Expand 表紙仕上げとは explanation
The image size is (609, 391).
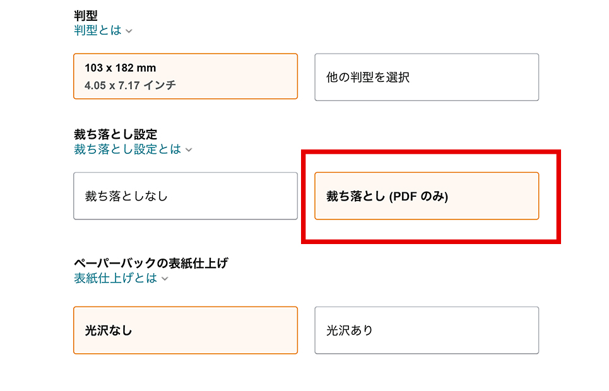(115, 278)
